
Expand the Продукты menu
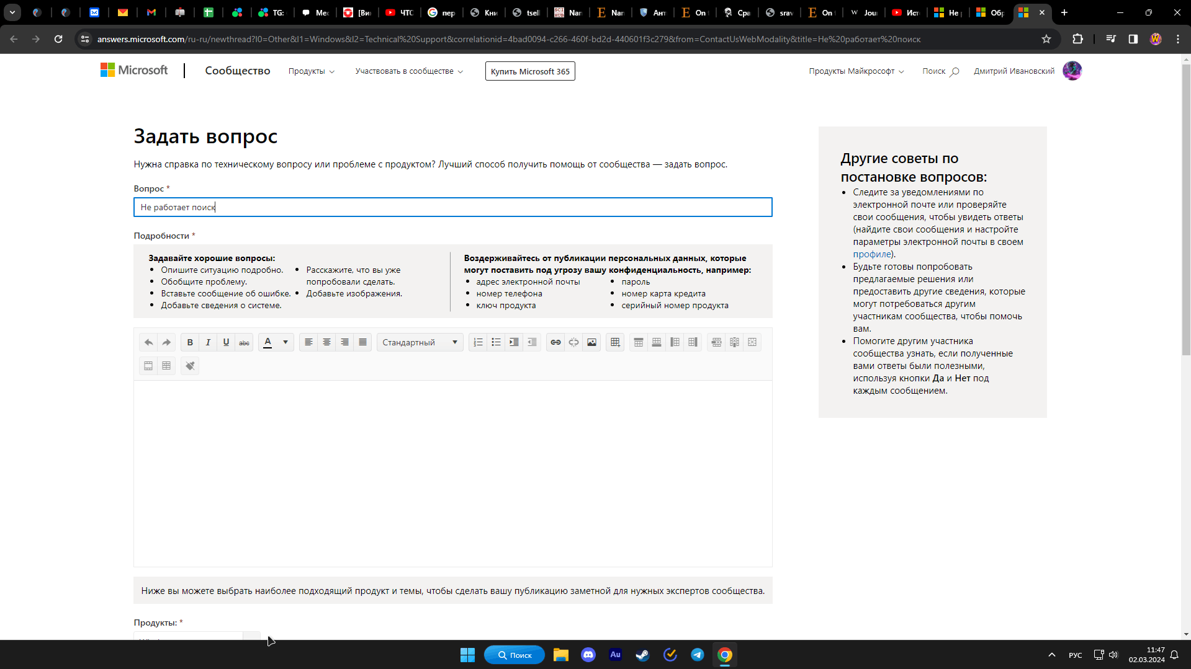point(311,71)
